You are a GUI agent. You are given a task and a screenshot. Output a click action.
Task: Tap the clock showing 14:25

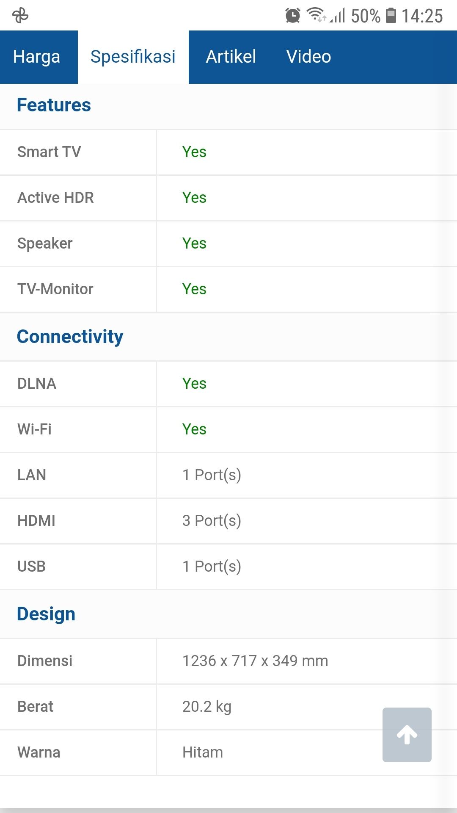pyautogui.click(x=422, y=16)
